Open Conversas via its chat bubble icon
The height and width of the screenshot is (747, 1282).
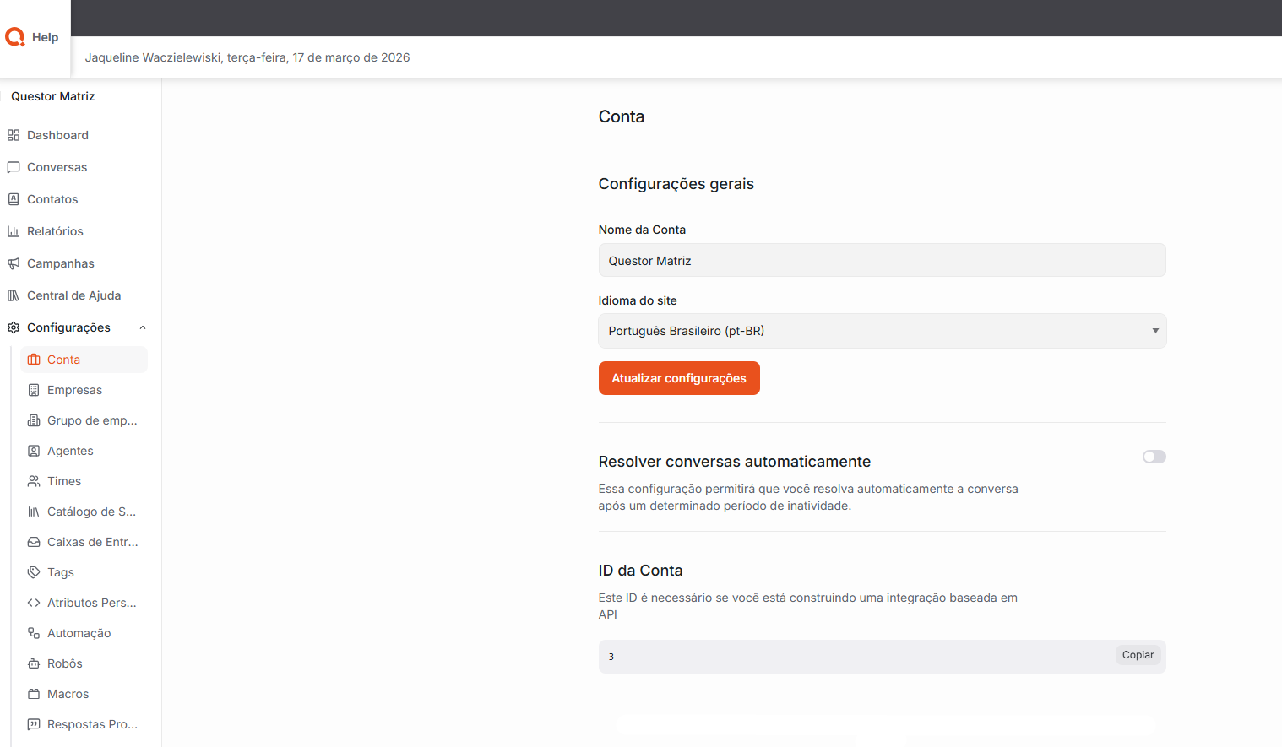coord(14,167)
